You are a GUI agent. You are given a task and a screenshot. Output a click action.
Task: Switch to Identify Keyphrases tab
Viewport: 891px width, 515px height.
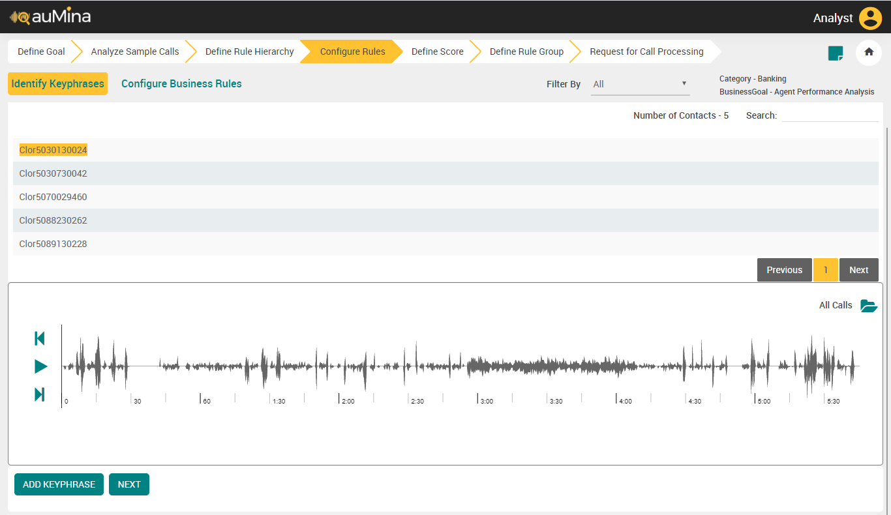coord(57,83)
